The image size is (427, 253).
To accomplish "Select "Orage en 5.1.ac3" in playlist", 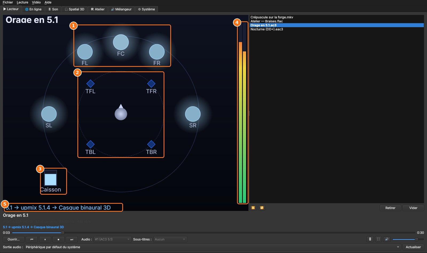I will (x=337, y=25).
